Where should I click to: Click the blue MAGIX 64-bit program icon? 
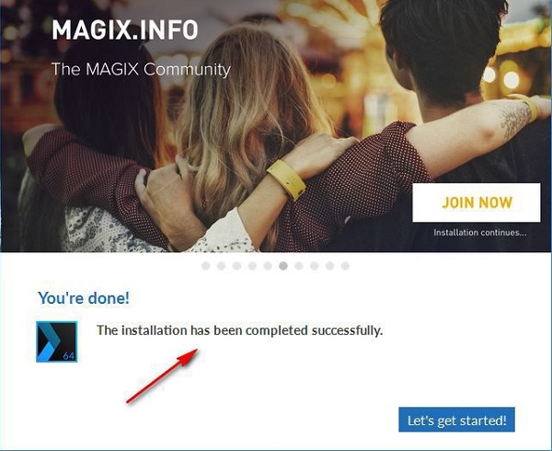point(57,341)
